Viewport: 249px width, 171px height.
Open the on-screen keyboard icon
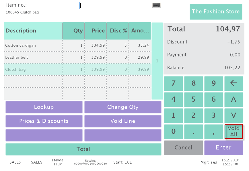[x=156, y=5]
